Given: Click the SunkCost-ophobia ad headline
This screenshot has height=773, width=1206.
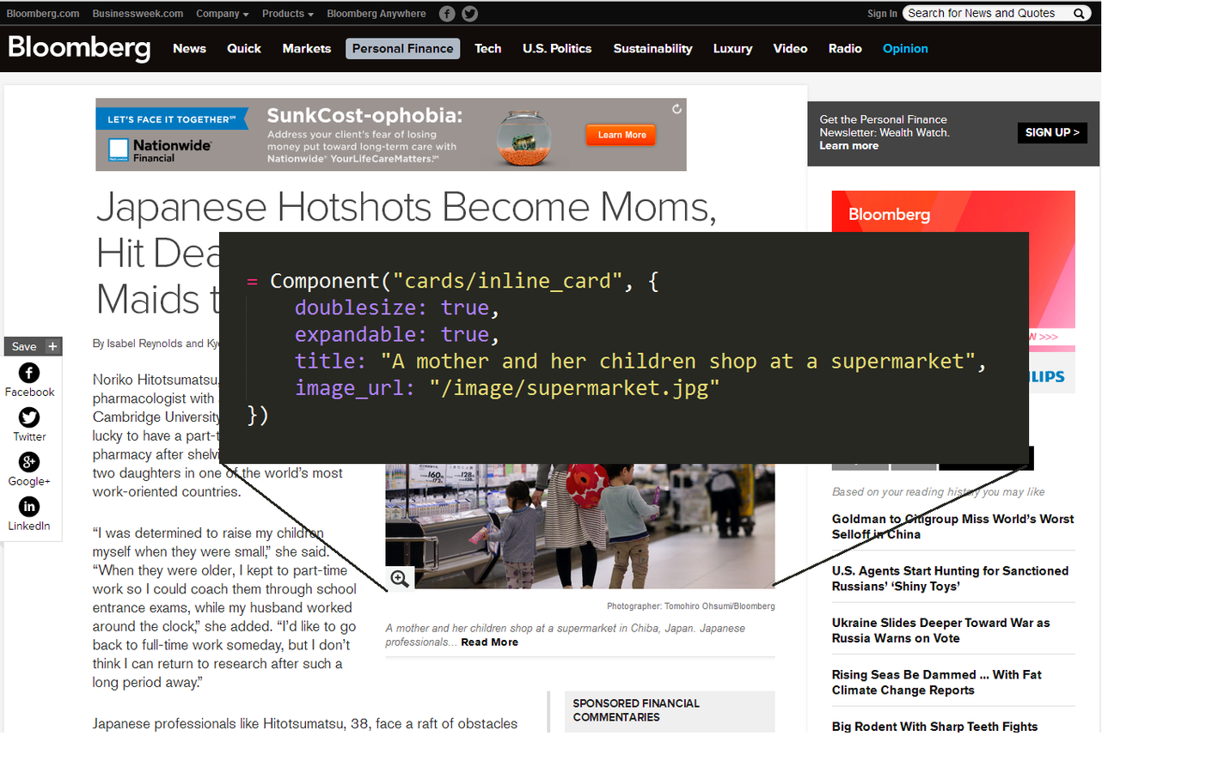Looking at the screenshot, I should tap(364, 115).
